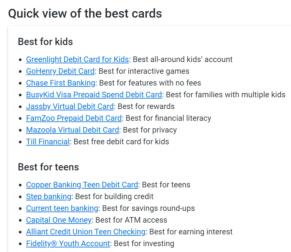Click the 'Best for privacy' description text
The height and width of the screenshot is (252, 291).
pyautogui.click(x=150, y=130)
